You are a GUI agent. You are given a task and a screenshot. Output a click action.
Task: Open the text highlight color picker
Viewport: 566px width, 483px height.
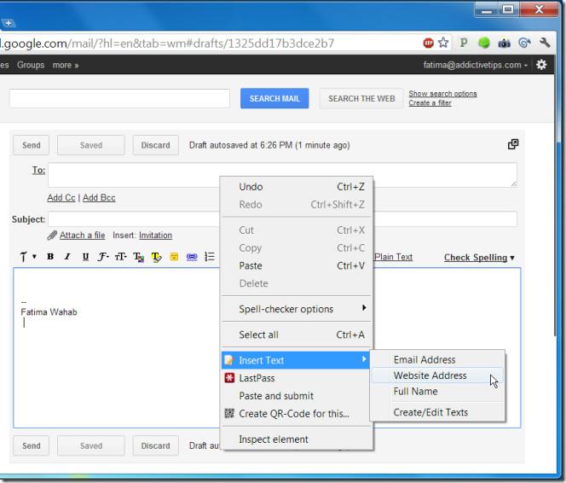point(156,257)
